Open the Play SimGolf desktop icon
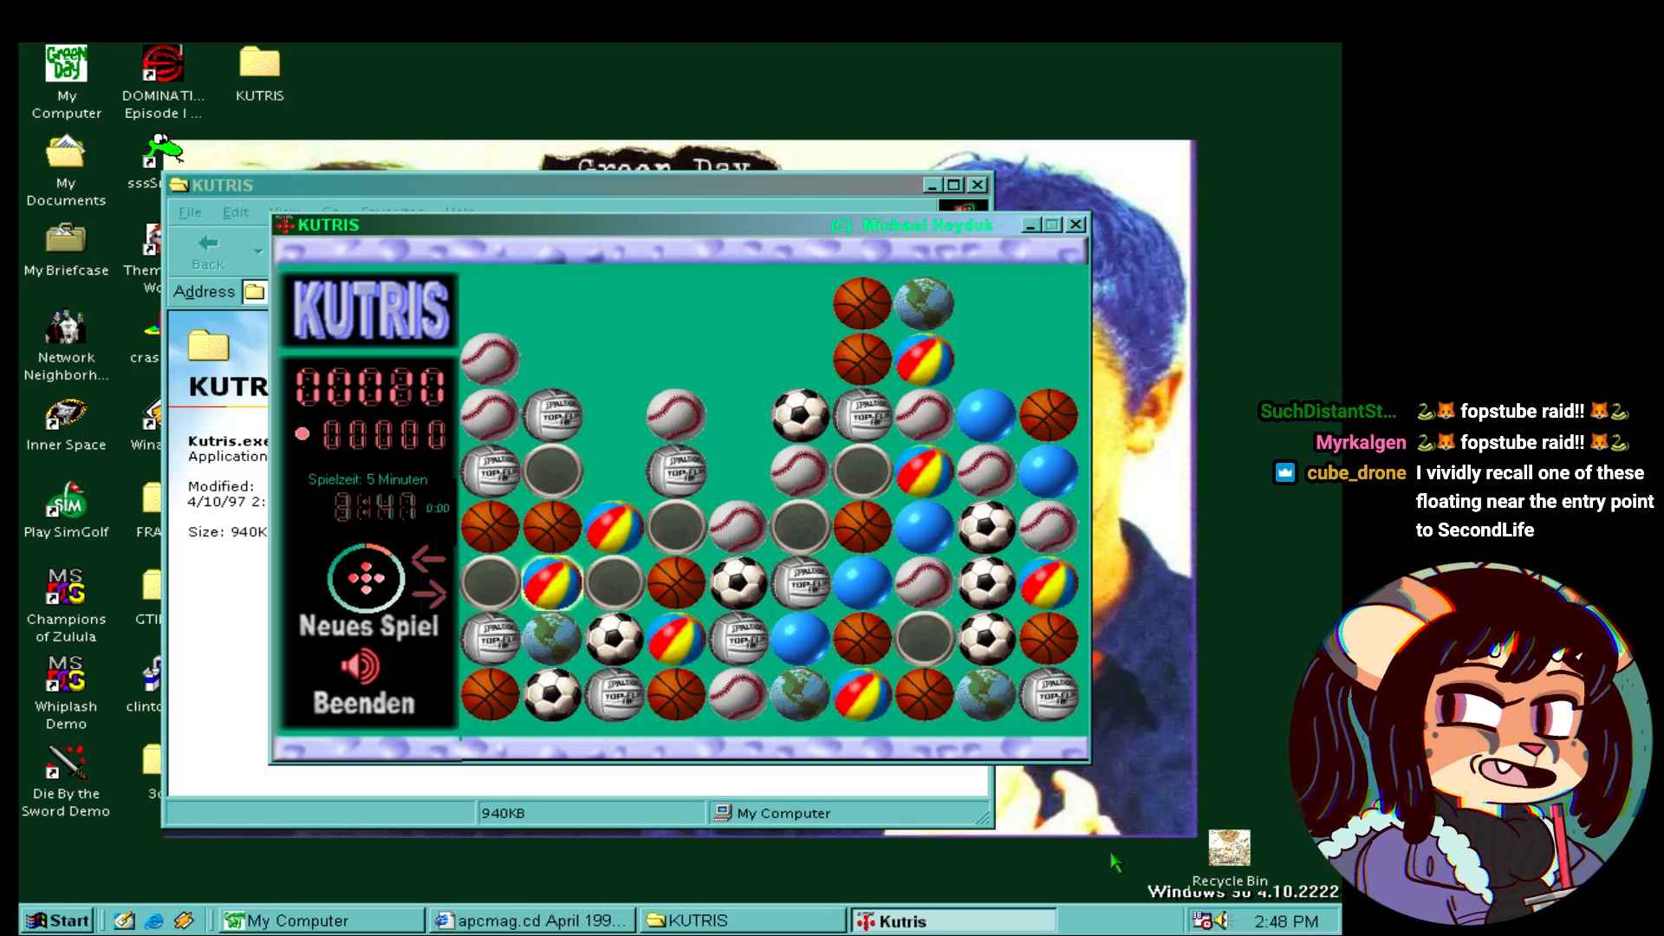The width and height of the screenshot is (1664, 936). pyautogui.click(x=66, y=503)
